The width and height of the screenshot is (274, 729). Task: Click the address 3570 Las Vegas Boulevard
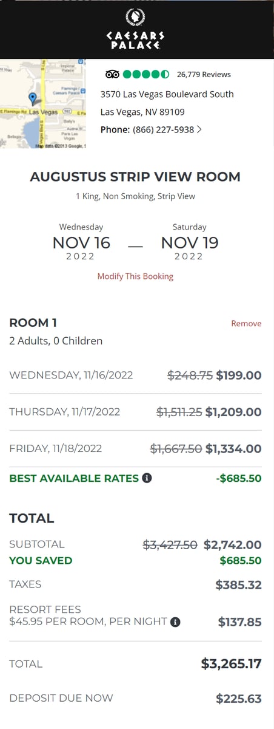coord(167,94)
